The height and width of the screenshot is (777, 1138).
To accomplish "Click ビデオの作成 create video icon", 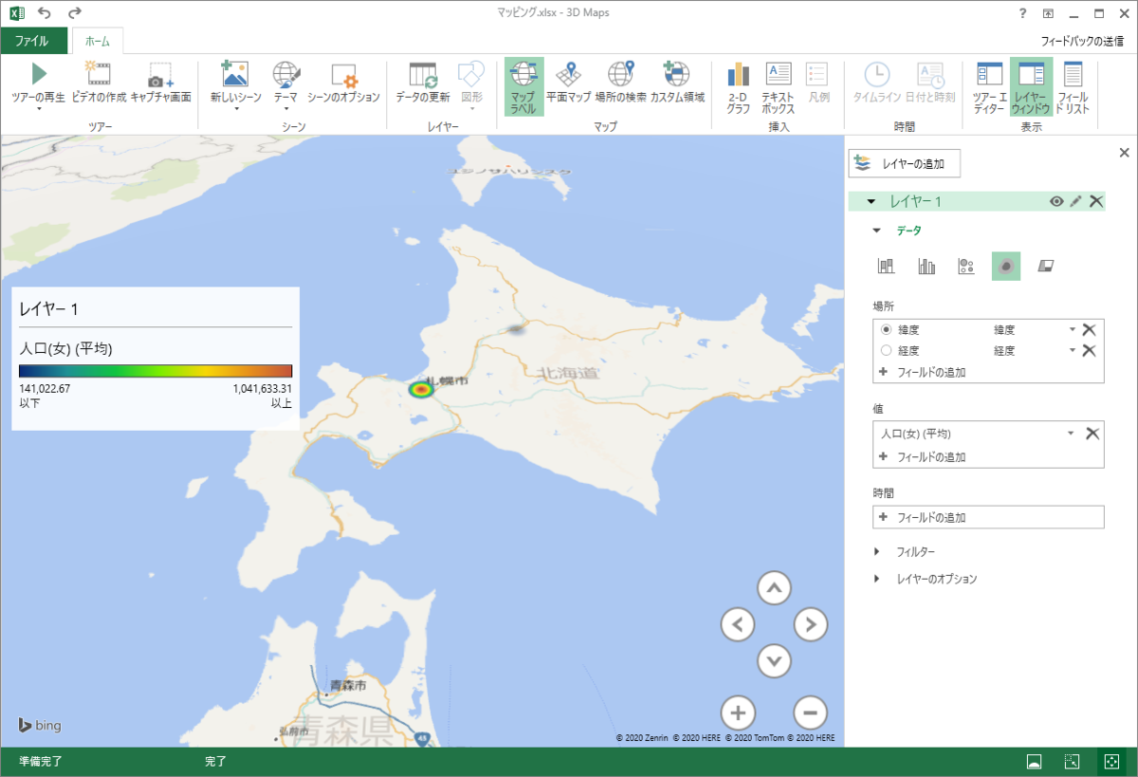I will 99,74.
